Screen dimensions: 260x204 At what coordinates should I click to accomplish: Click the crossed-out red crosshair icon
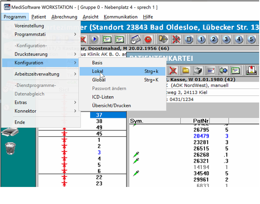click(176, 40)
